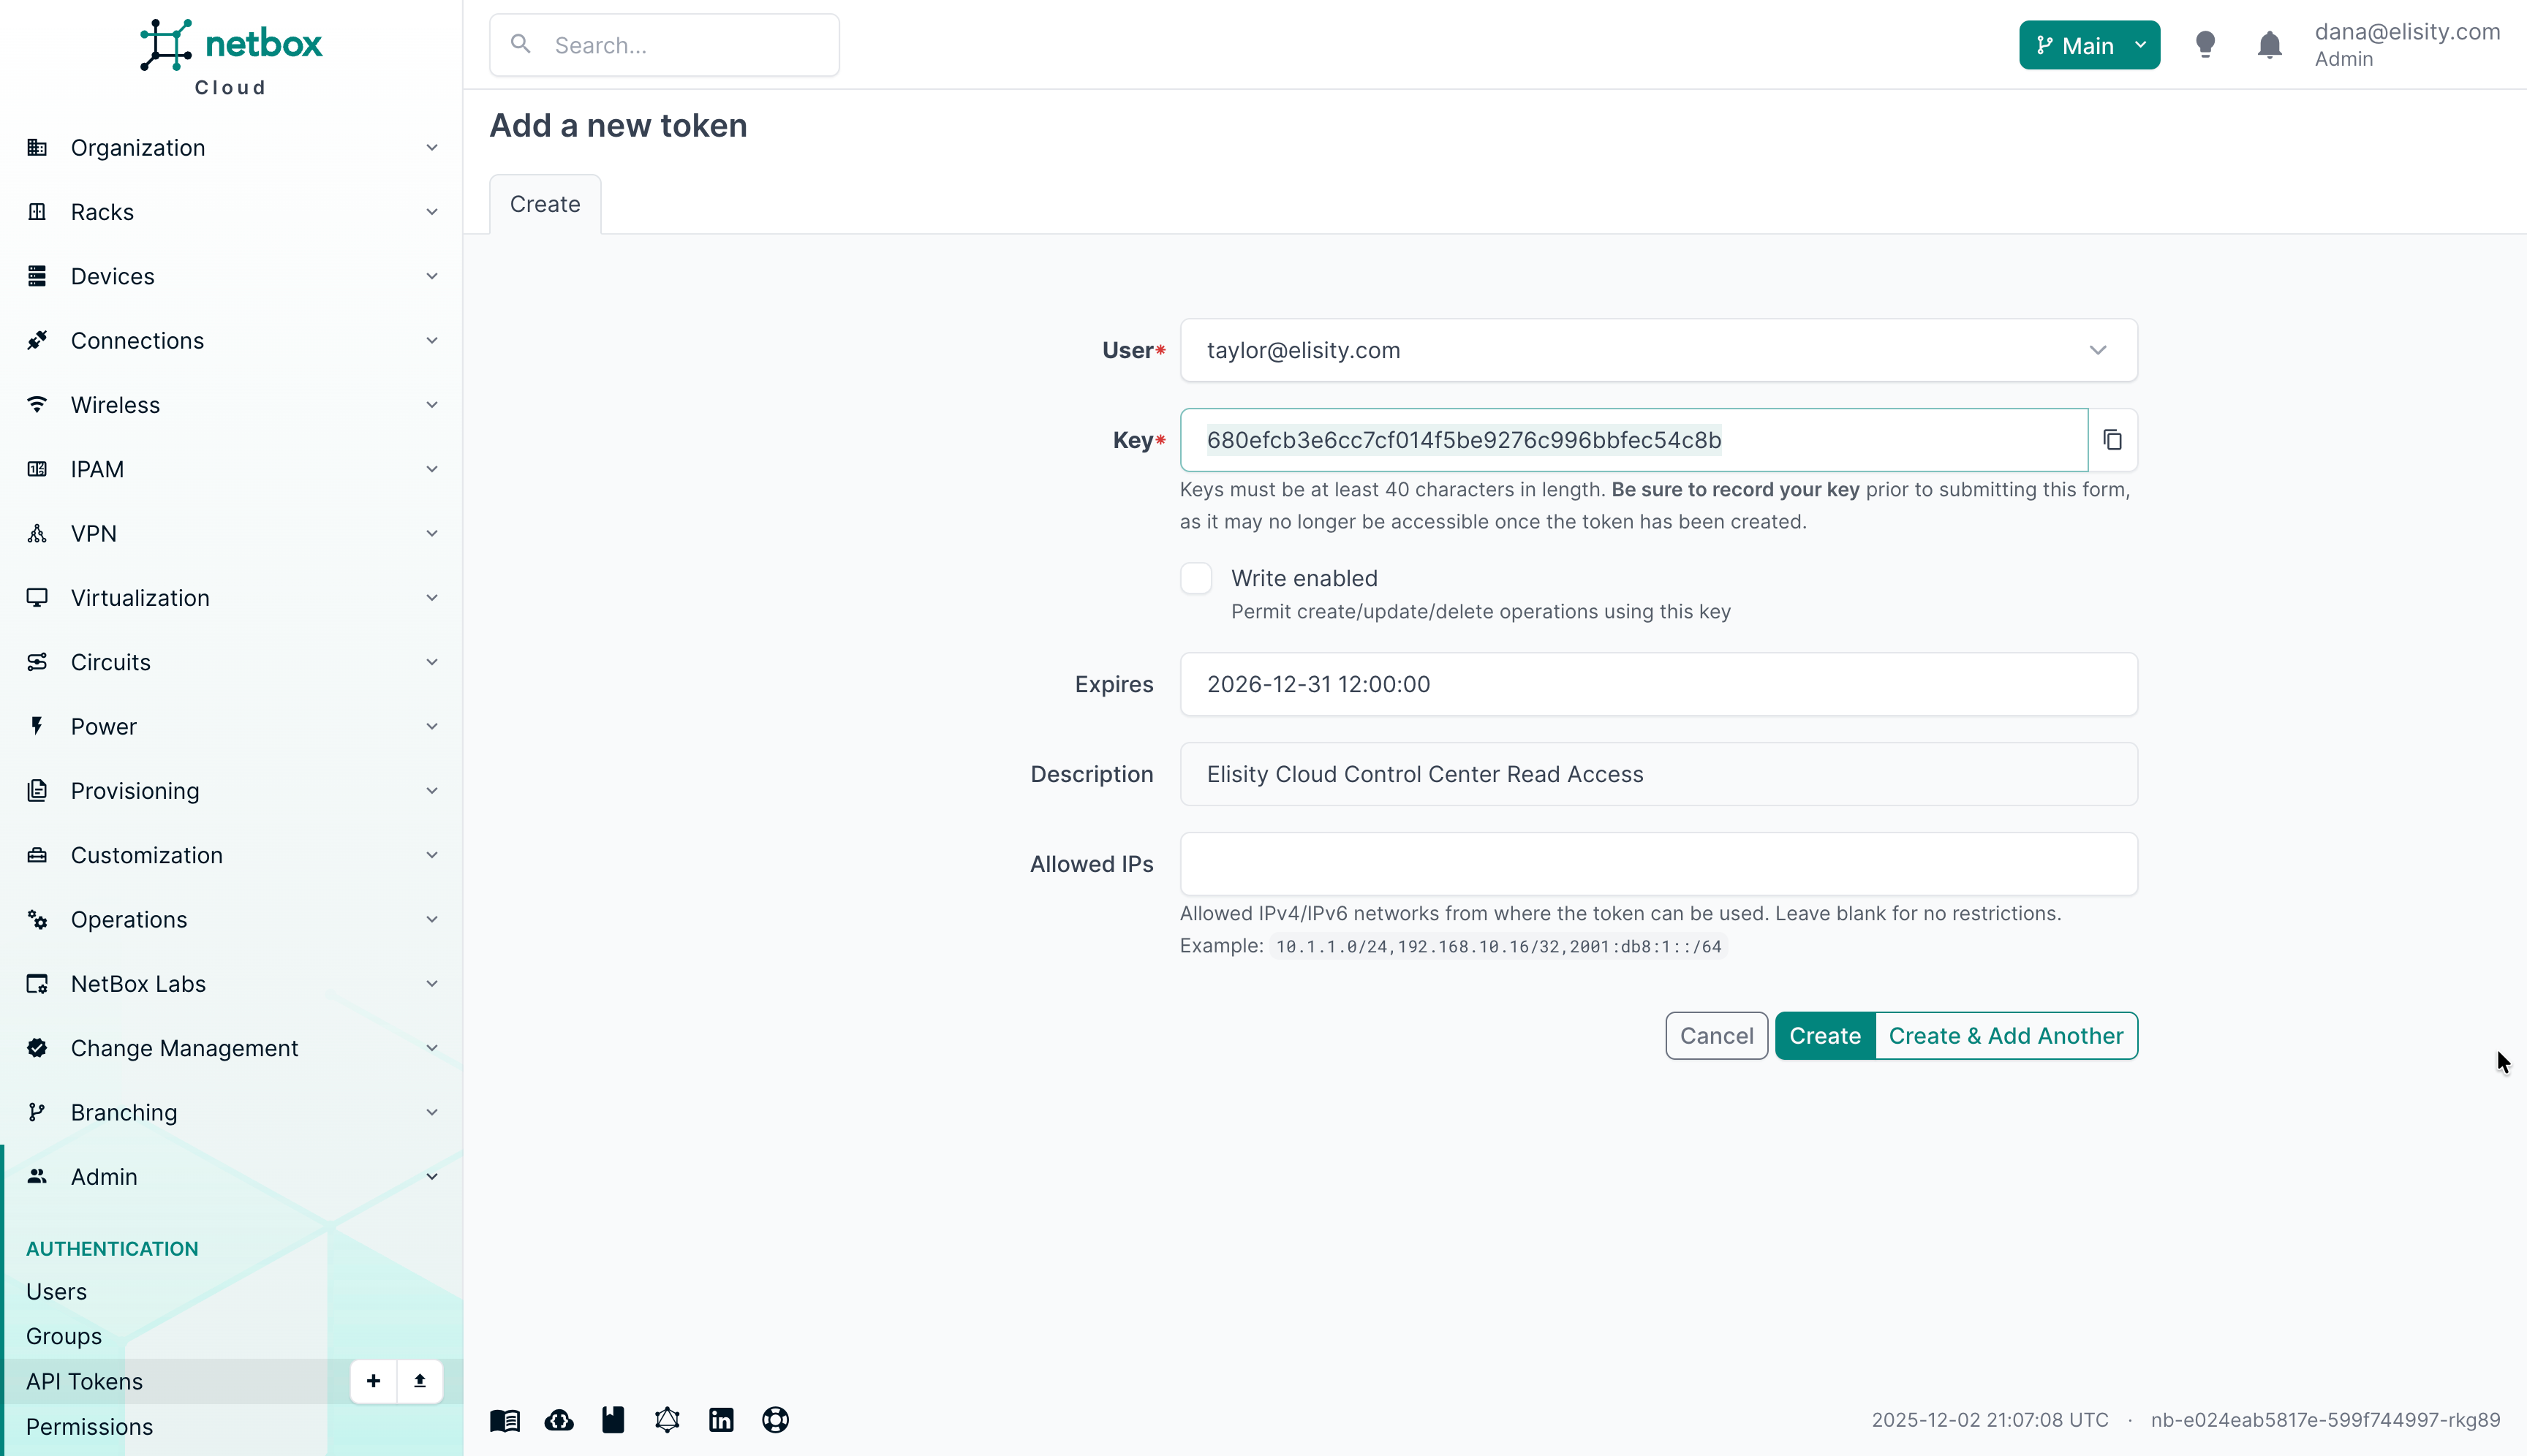Click the notifications bell icon
The width and height of the screenshot is (2527, 1456).
[x=2269, y=45]
